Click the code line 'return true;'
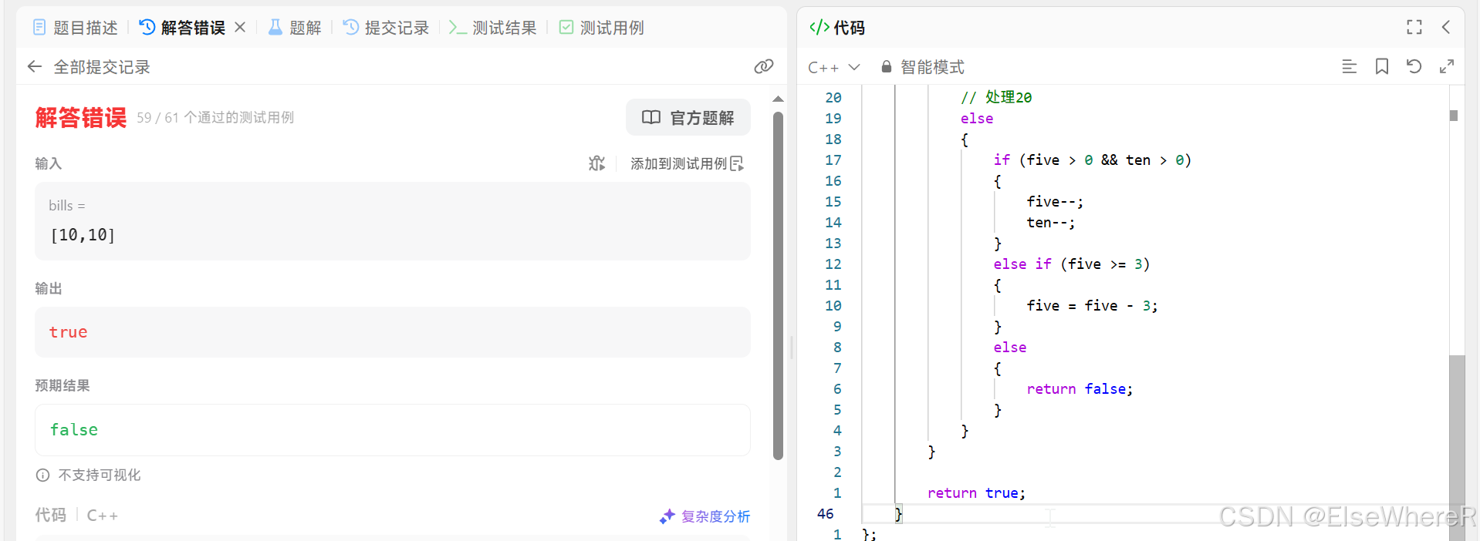 tap(976, 493)
